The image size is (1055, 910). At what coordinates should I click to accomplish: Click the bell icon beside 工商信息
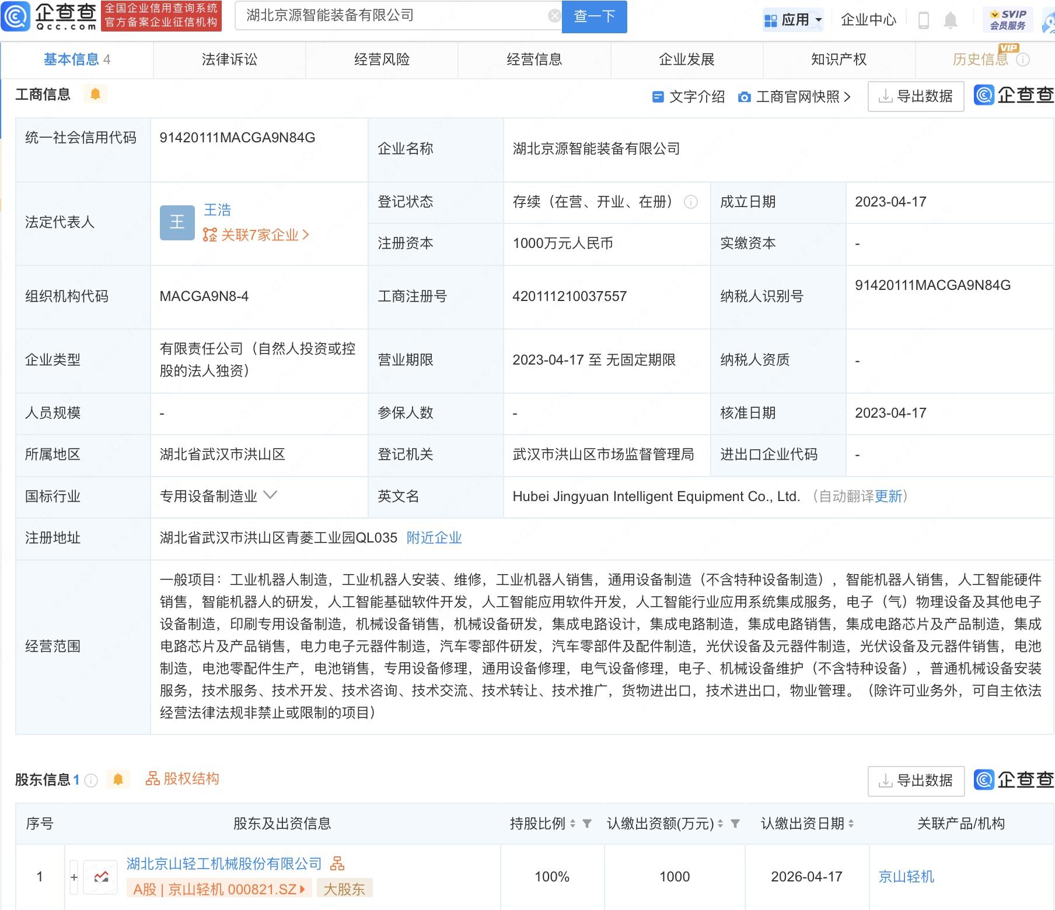pos(95,94)
